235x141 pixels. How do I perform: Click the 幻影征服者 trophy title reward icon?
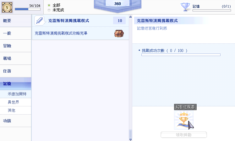184,120
